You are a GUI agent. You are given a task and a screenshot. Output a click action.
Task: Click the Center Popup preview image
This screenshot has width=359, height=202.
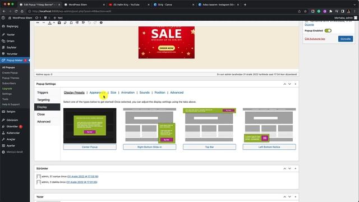90,126
